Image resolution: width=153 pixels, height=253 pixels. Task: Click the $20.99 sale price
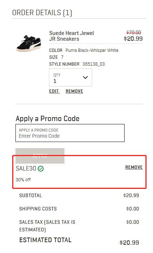tap(133, 39)
